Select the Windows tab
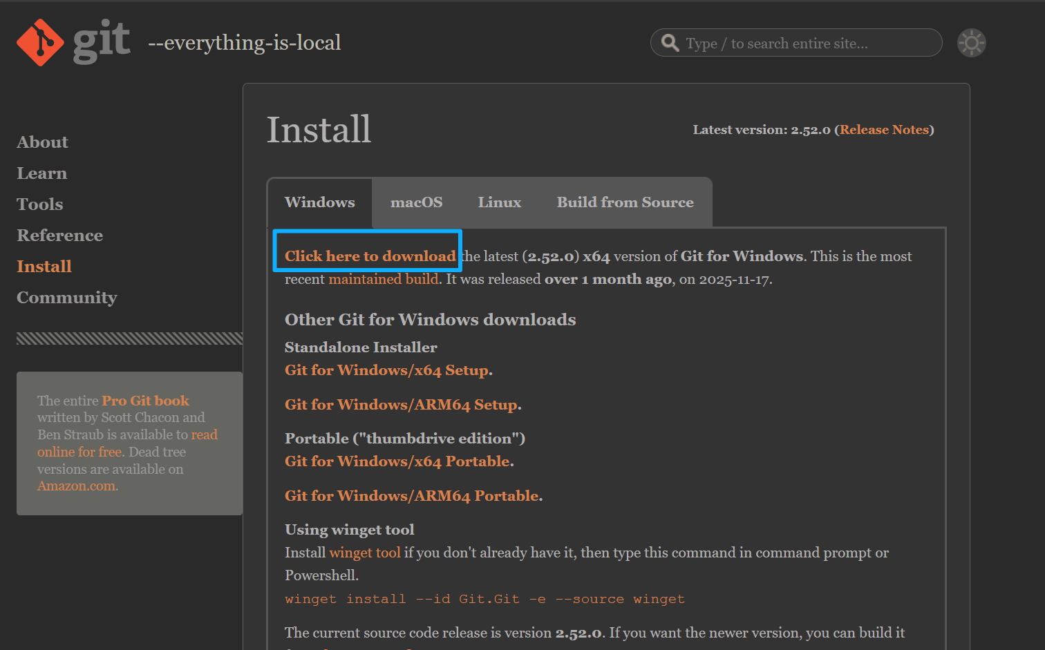This screenshot has width=1045, height=650. point(319,202)
